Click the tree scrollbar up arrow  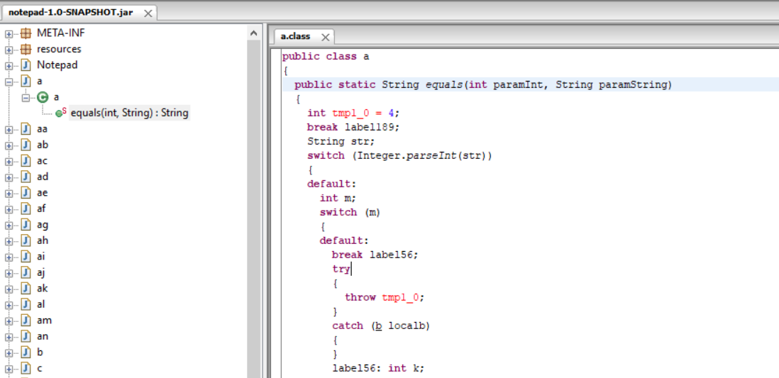point(253,33)
